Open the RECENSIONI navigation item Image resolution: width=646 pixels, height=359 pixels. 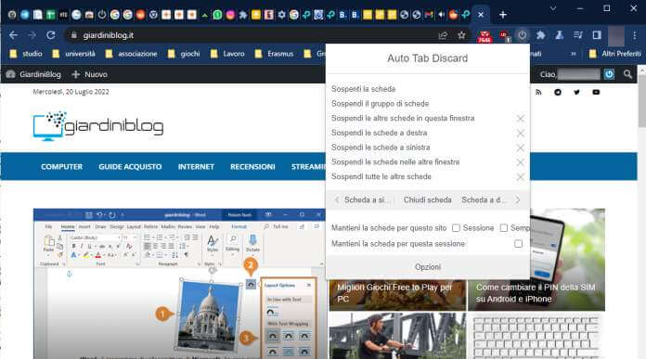coord(252,167)
